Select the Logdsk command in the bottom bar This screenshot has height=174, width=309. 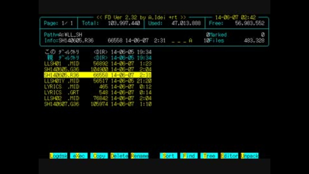58,156
